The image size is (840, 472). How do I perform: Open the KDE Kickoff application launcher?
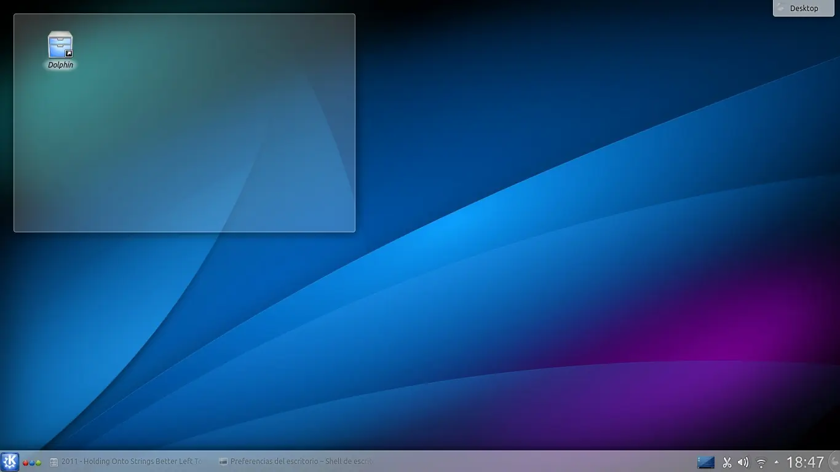pyautogui.click(x=10, y=462)
